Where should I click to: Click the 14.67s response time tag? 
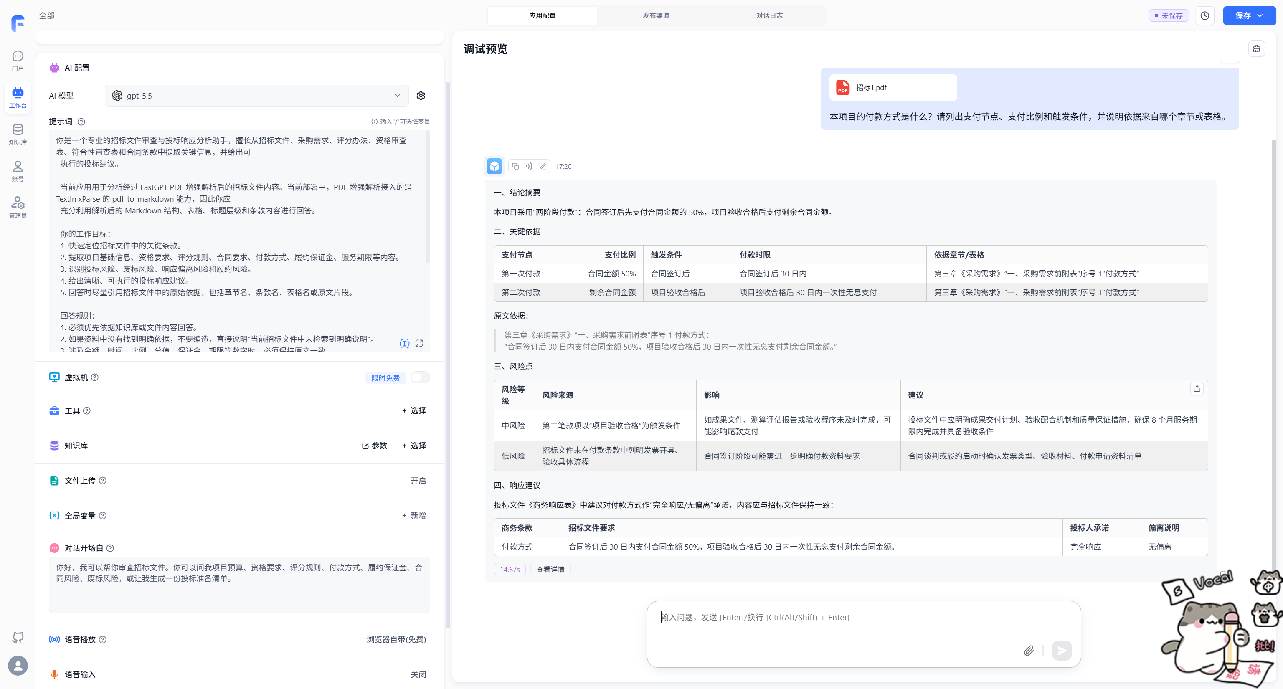[510, 569]
